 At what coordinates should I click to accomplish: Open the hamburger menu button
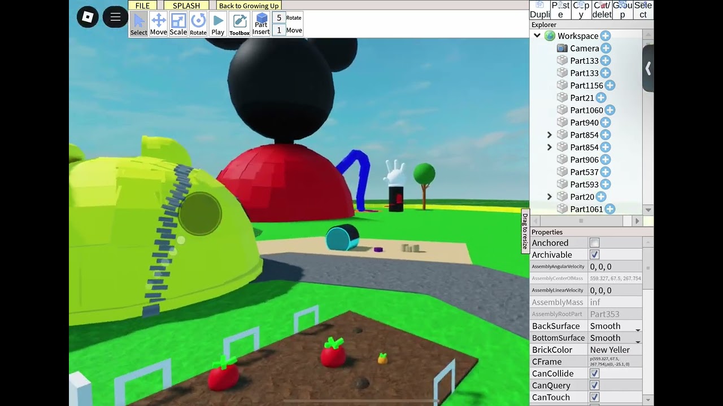pyautogui.click(x=115, y=17)
